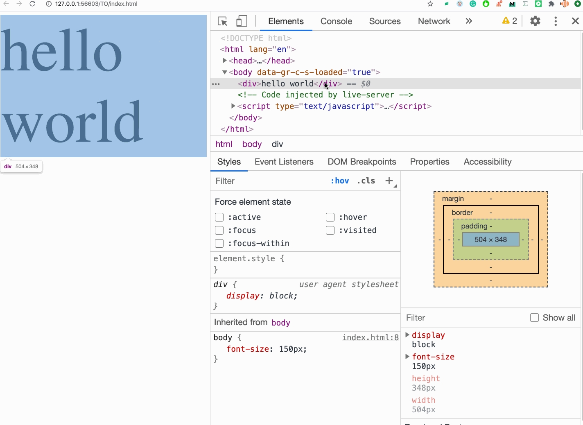Enable the :active element state checkbox
This screenshot has height=425, width=583.
click(219, 217)
